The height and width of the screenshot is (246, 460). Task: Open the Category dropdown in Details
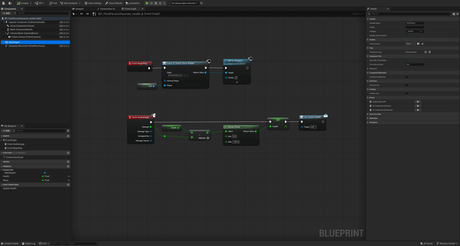click(x=415, y=31)
